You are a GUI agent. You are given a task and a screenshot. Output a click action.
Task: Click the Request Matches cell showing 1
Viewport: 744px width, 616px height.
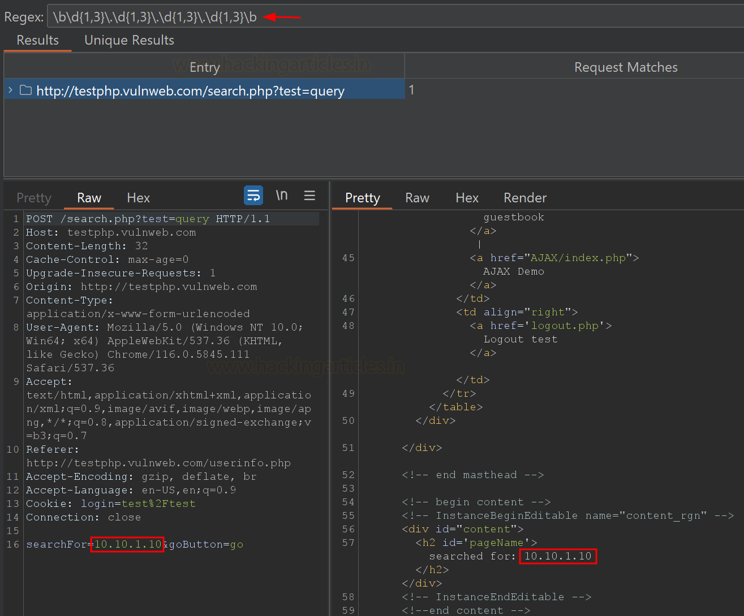tap(412, 90)
